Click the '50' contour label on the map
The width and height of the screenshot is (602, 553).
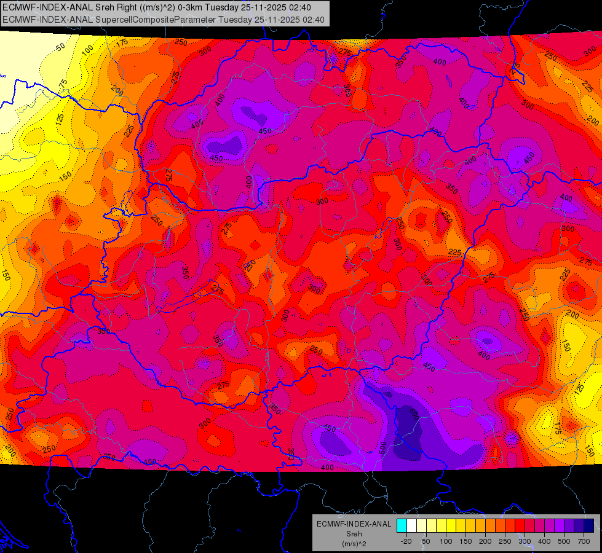pyautogui.click(x=60, y=47)
